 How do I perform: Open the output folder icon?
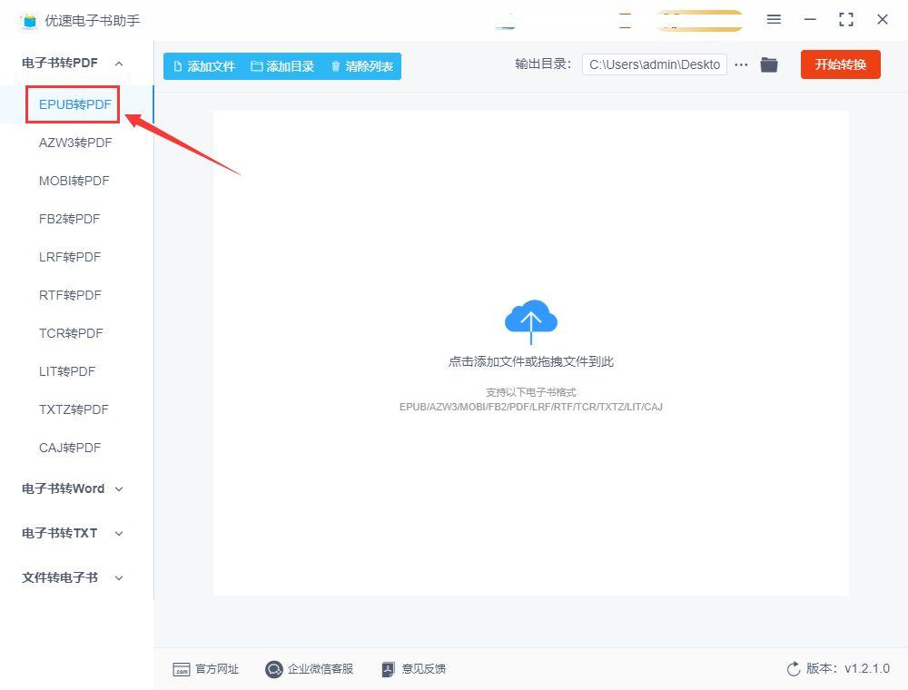coord(768,64)
